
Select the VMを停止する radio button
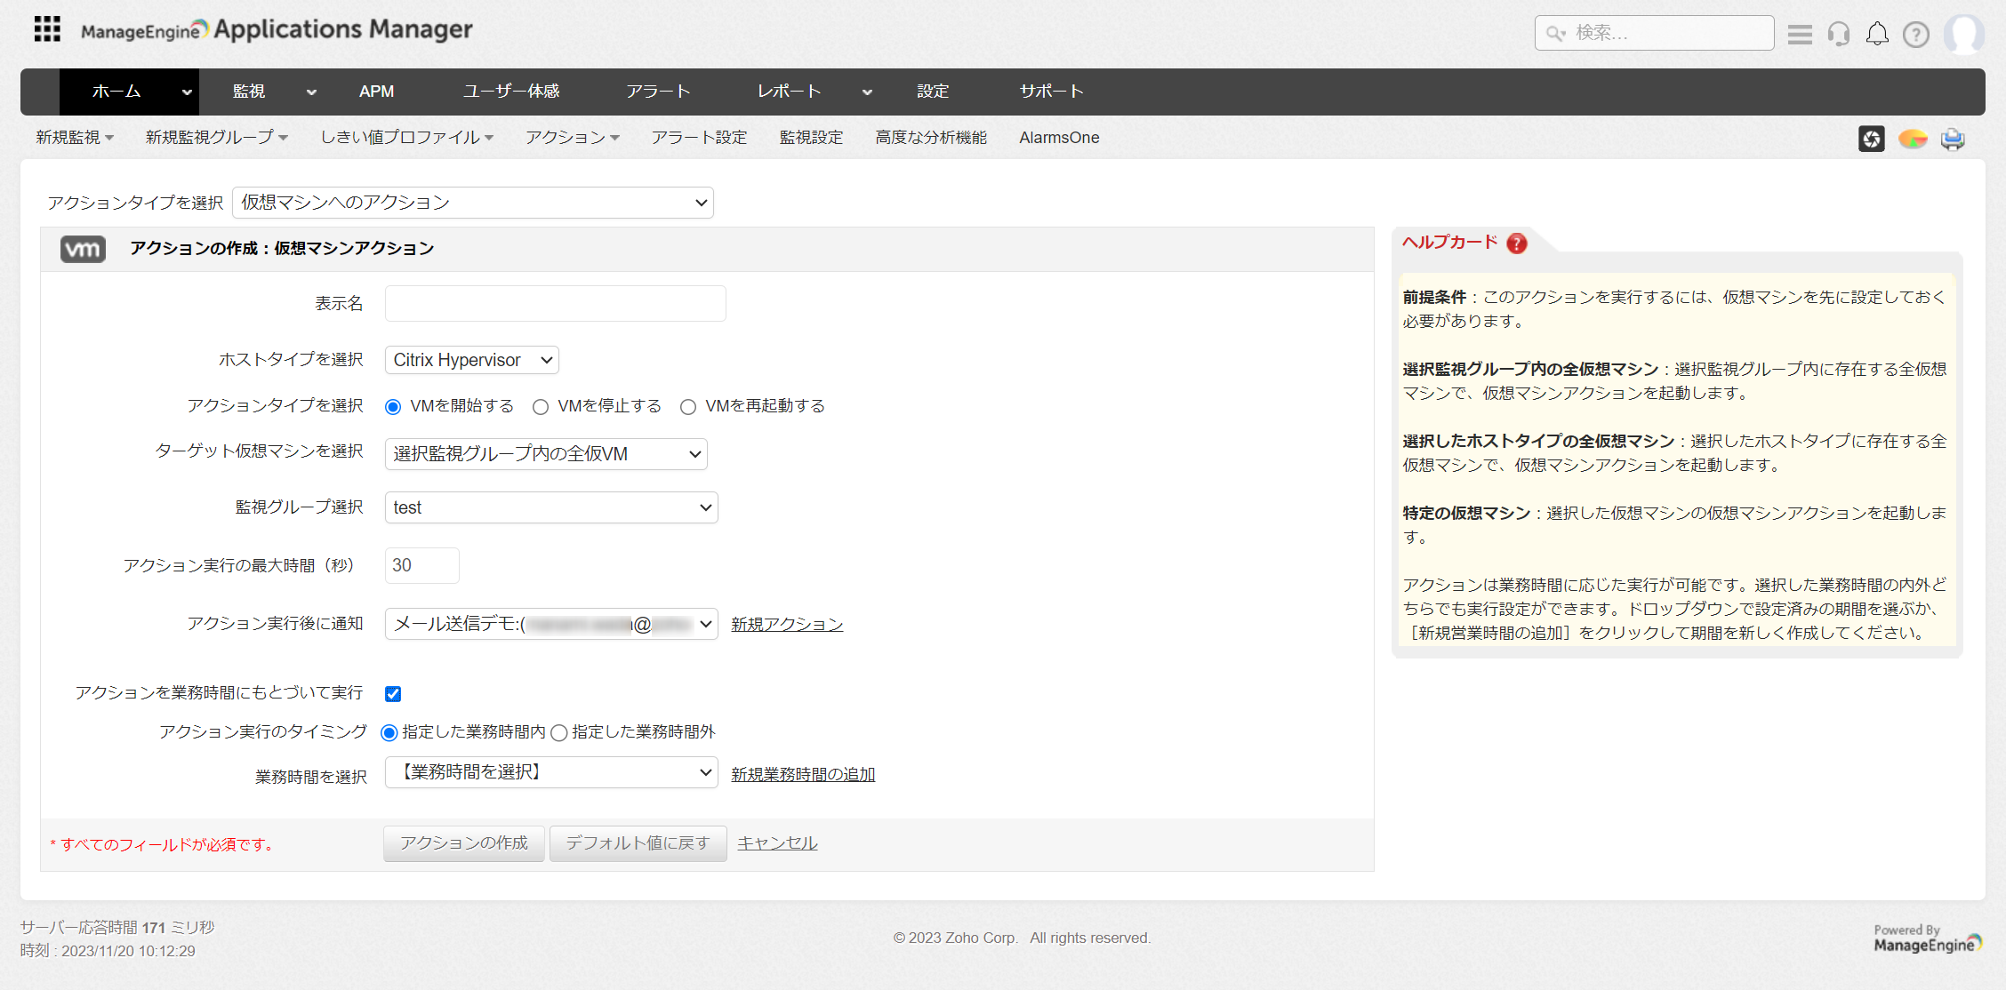click(x=541, y=407)
